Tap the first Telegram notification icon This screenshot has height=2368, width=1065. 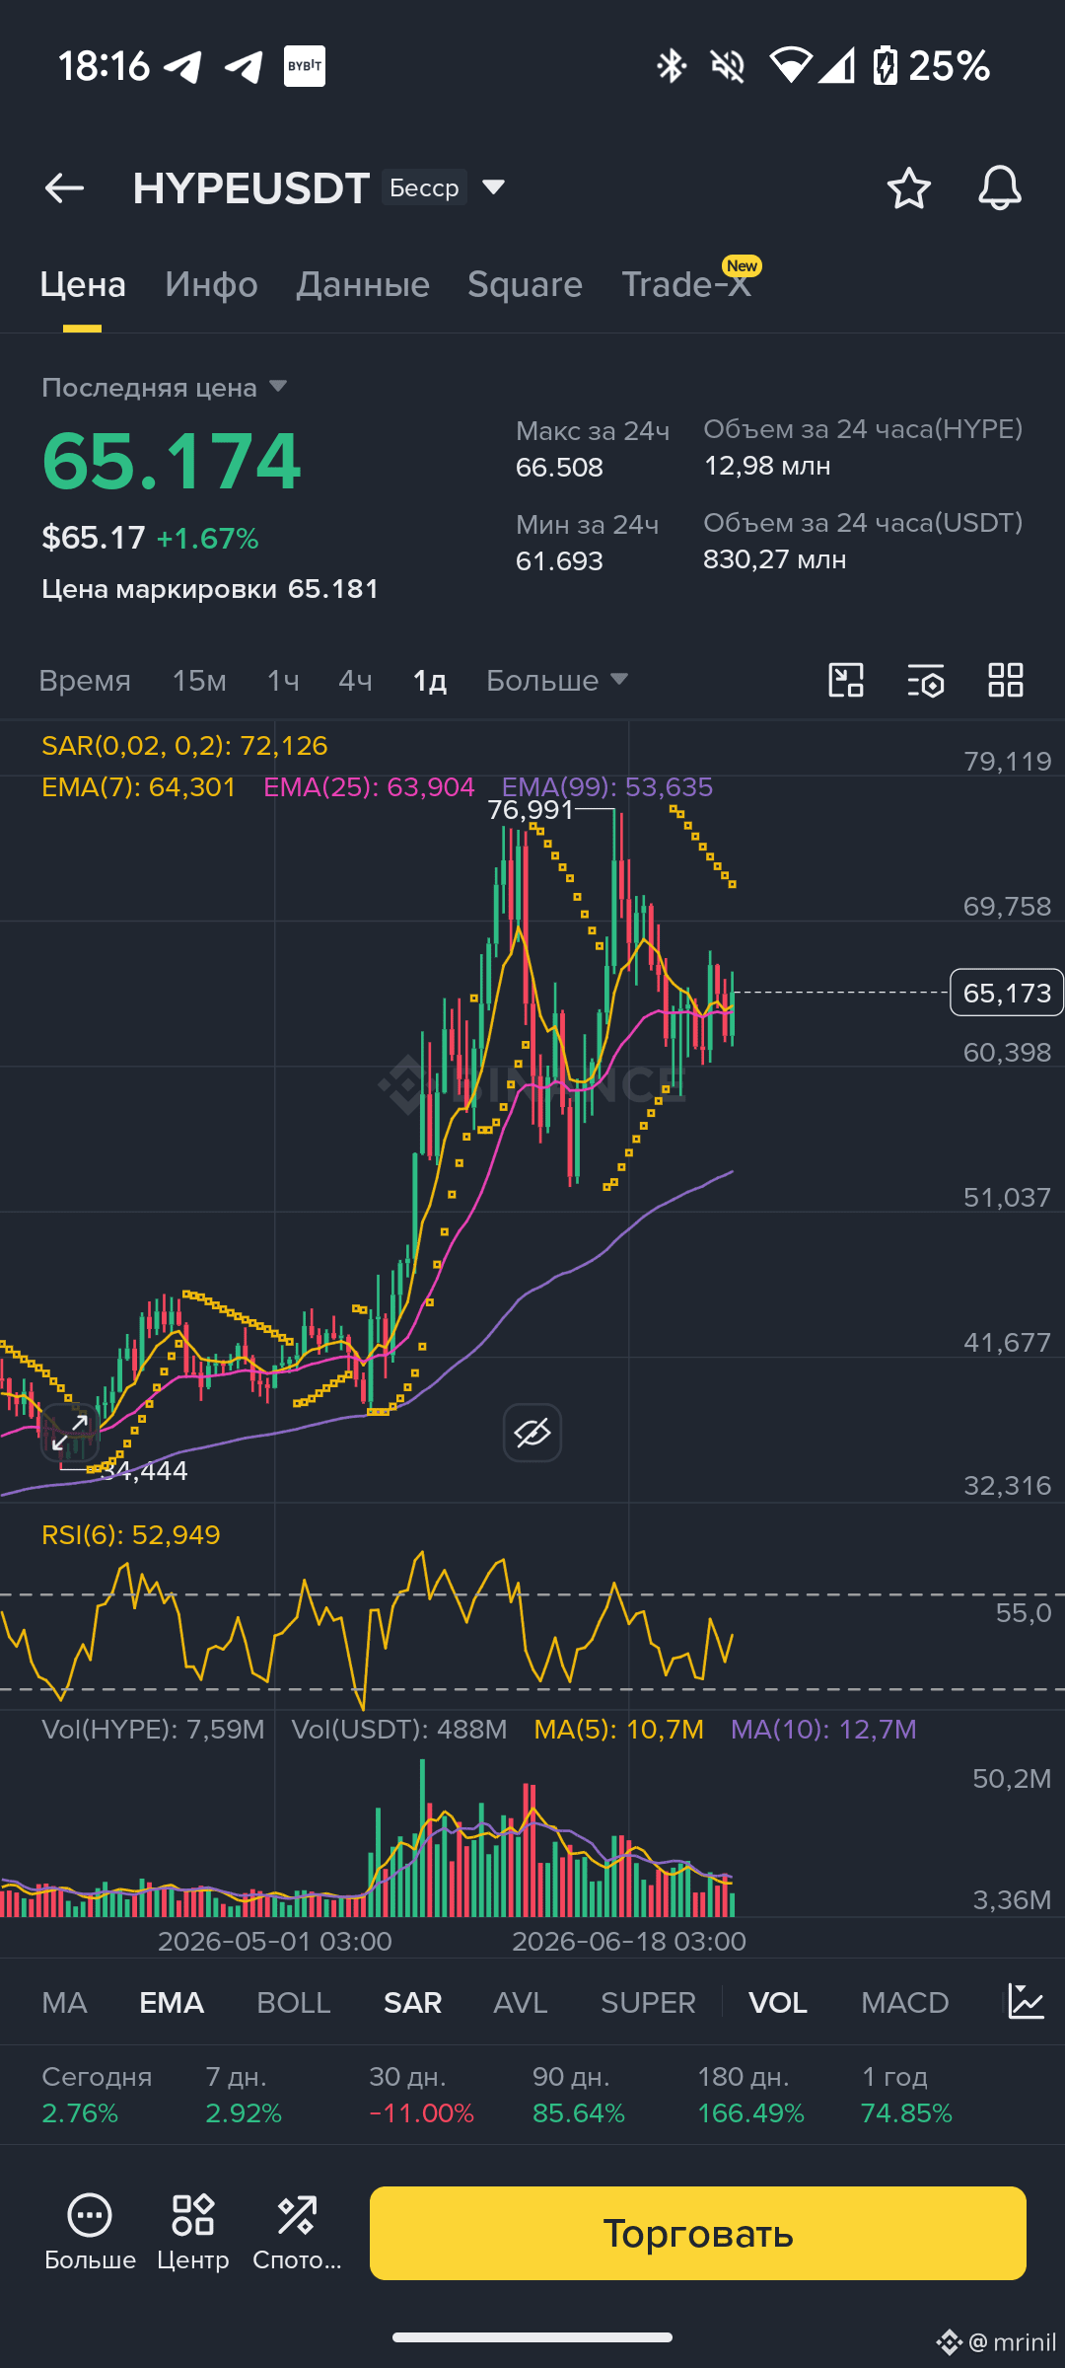(x=183, y=66)
